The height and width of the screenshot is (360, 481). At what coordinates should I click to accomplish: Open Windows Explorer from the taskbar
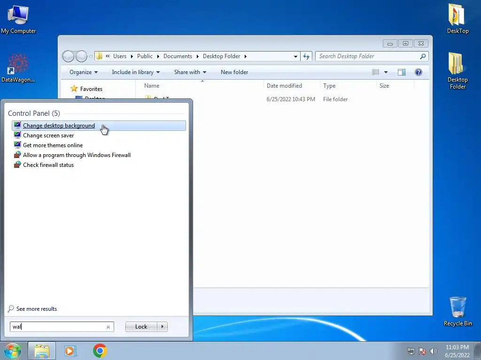[42, 351]
